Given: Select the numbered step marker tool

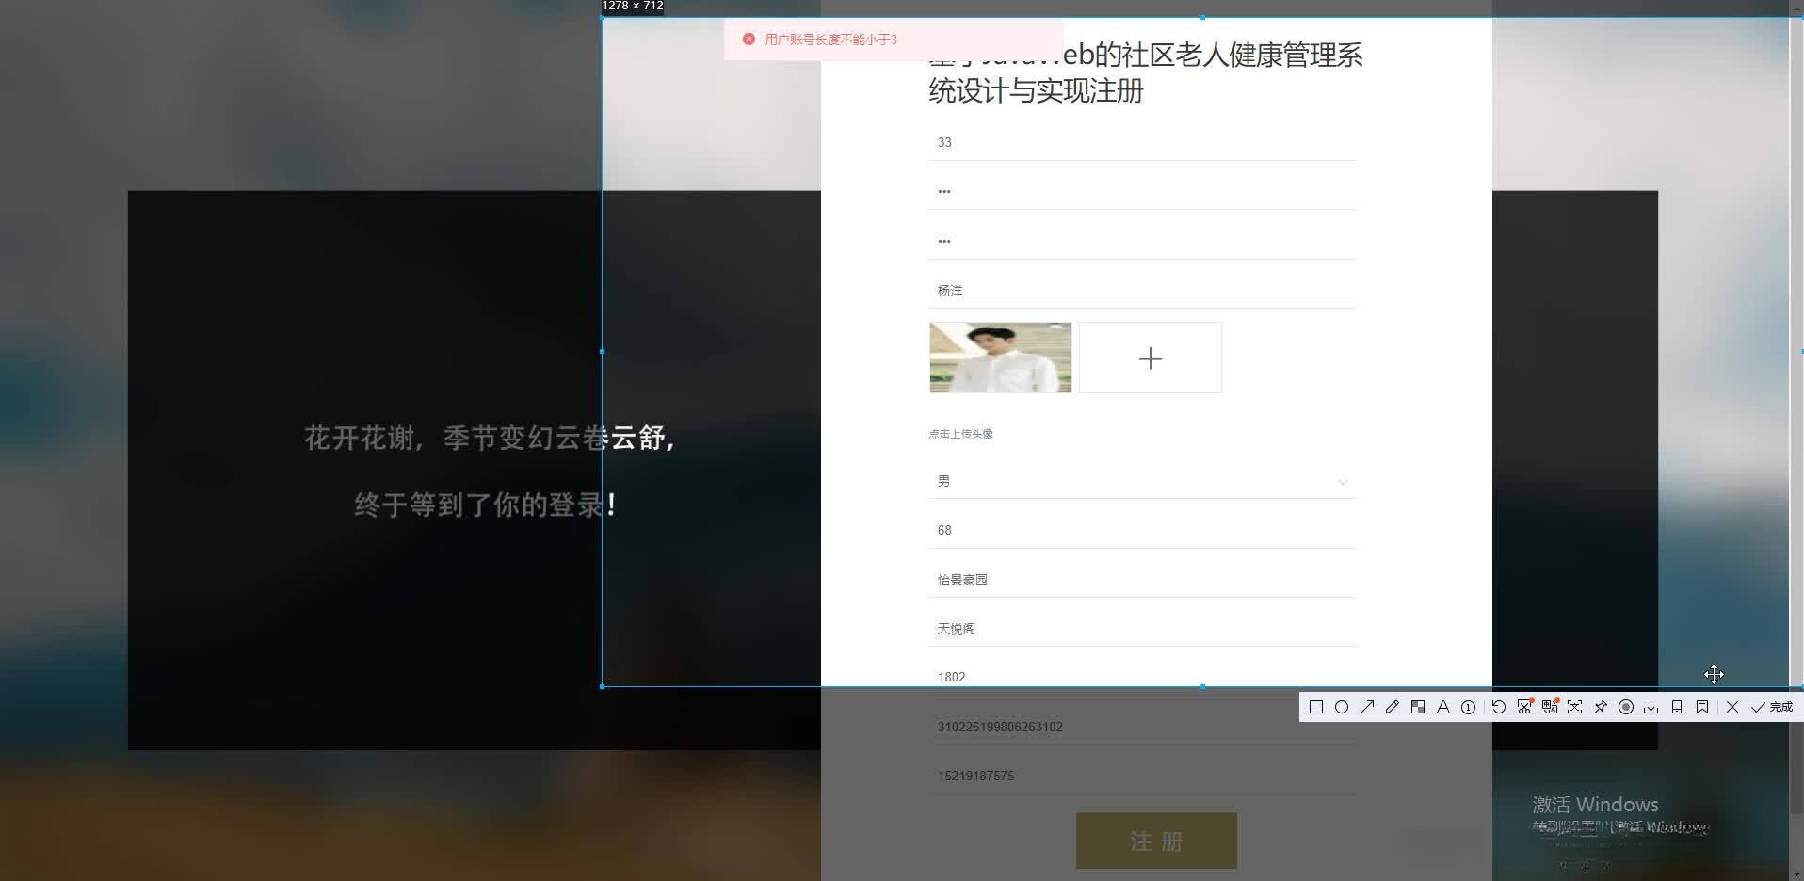Looking at the screenshot, I should (1469, 706).
